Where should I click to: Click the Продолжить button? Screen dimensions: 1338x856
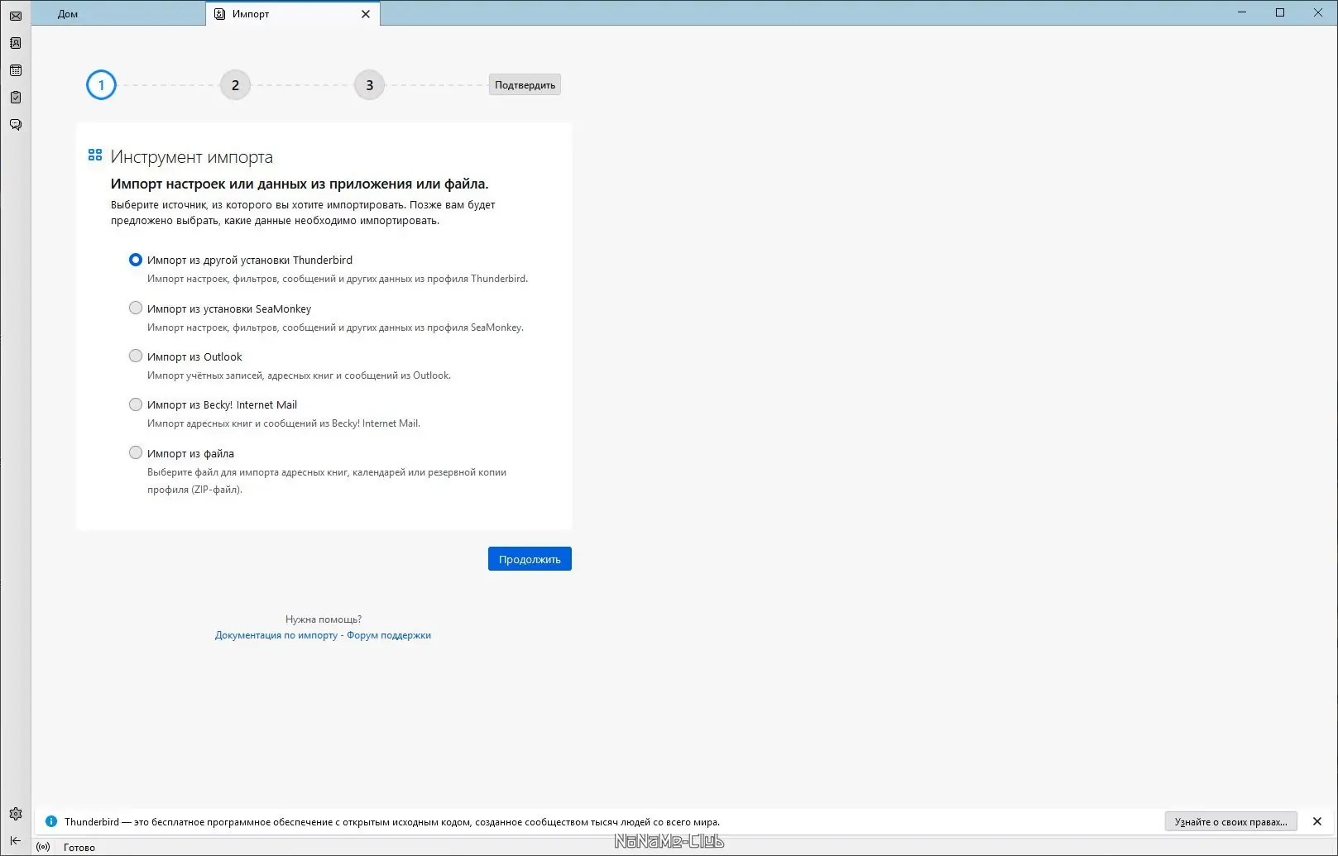coord(530,559)
